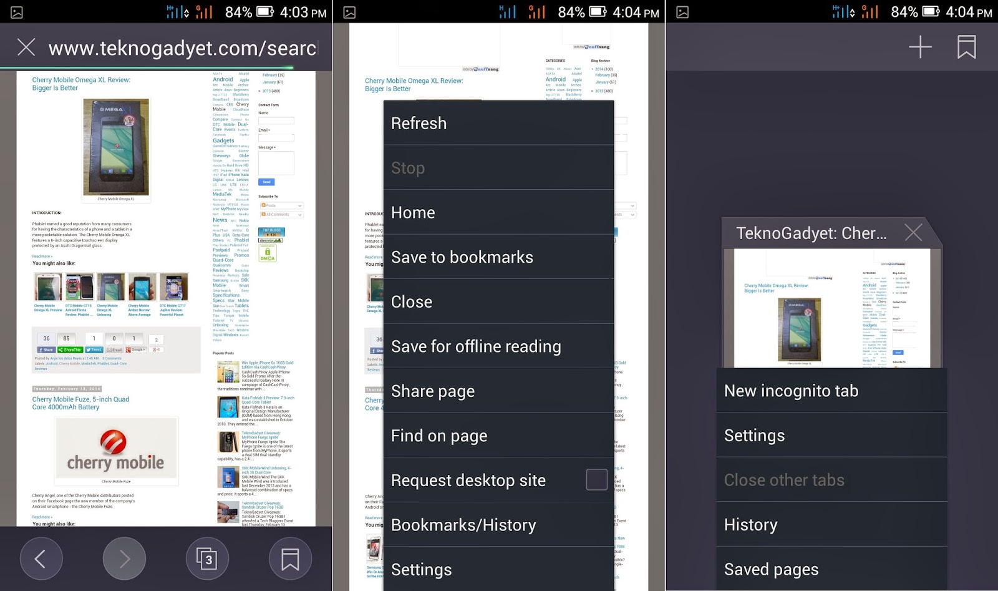Click the Gadgets tag in the label cloud
This screenshot has width=998, height=591.
(x=223, y=141)
